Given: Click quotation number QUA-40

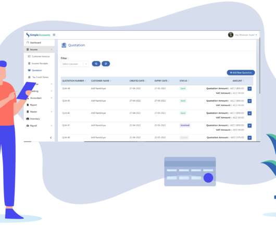Looking at the screenshot, I should tap(66, 113).
